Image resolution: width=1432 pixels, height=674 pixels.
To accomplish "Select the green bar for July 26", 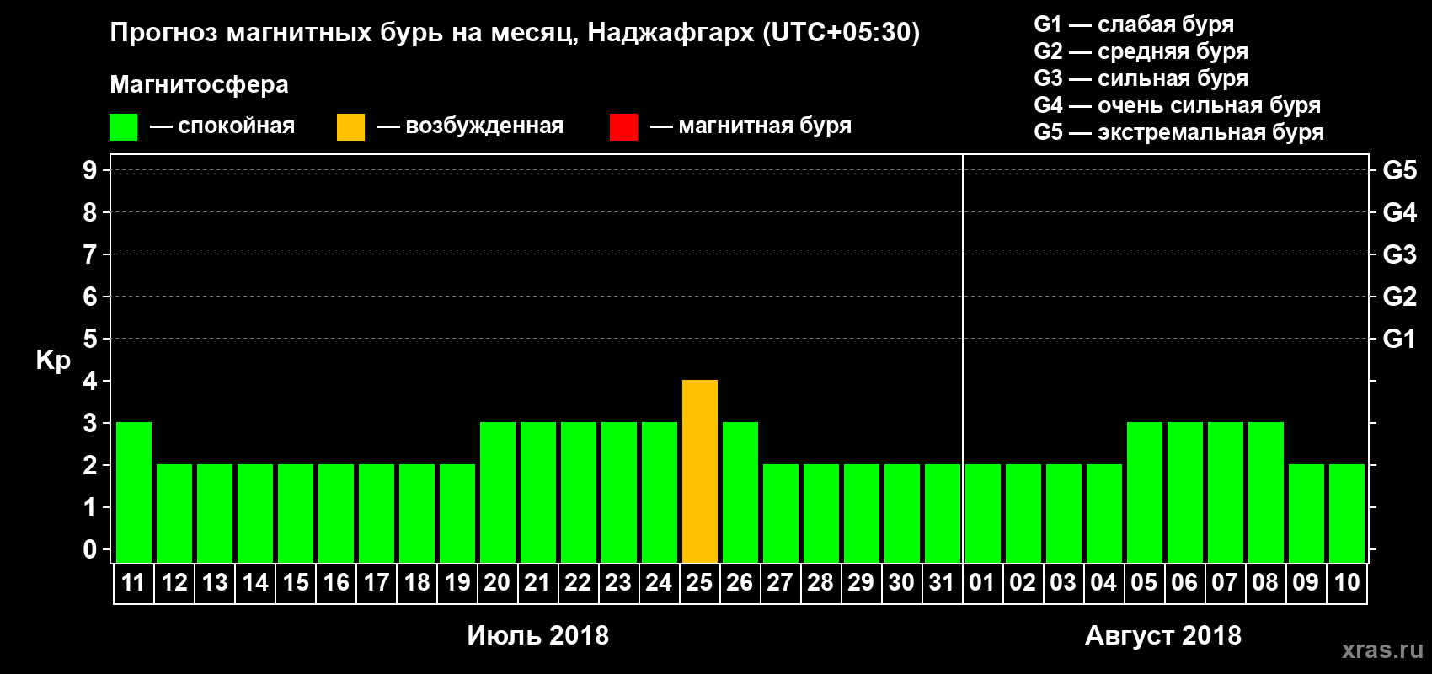I will tap(740, 492).
